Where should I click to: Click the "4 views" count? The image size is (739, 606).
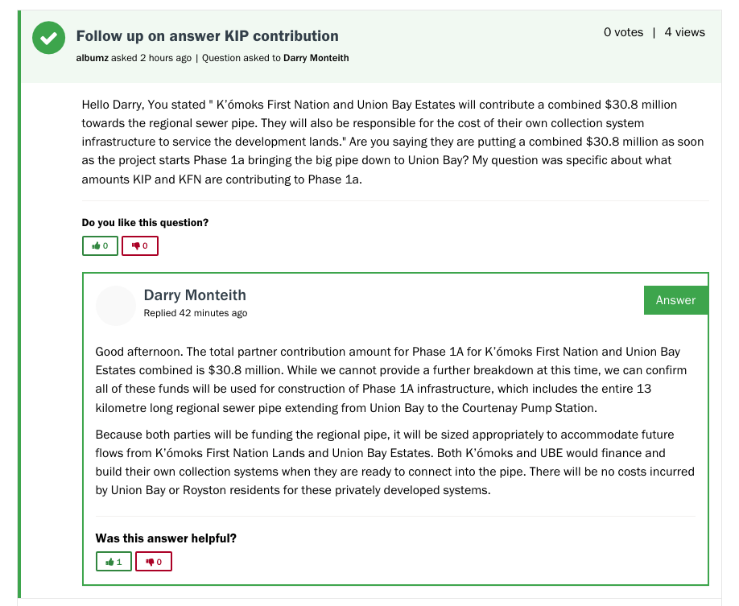[684, 32]
